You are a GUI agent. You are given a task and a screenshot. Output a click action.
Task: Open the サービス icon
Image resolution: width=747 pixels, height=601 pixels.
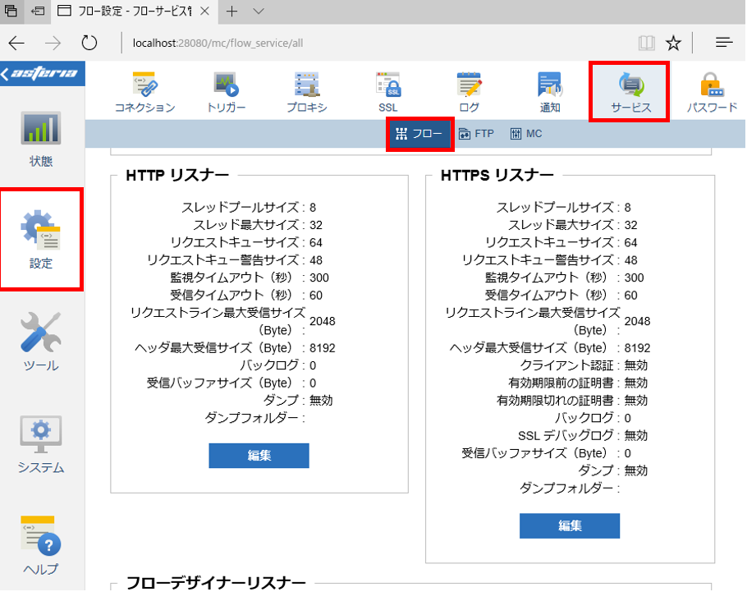(x=630, y=92)
